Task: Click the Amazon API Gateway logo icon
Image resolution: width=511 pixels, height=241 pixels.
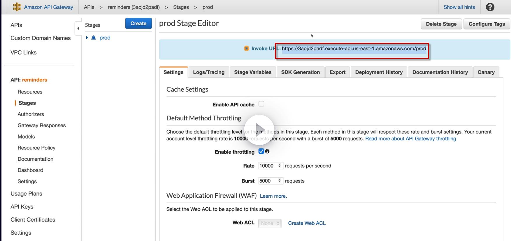Action: coord(17,7)
